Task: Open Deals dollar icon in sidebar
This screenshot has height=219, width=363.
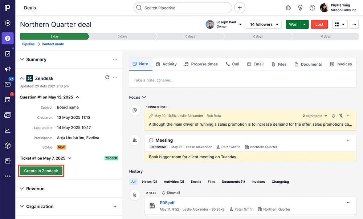Action: 8,38
